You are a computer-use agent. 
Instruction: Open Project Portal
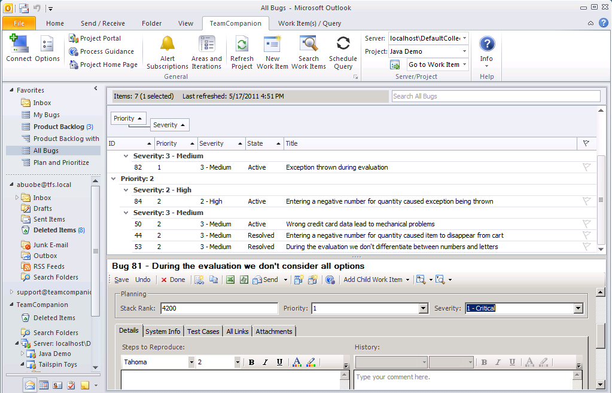[x=95, y=38]
